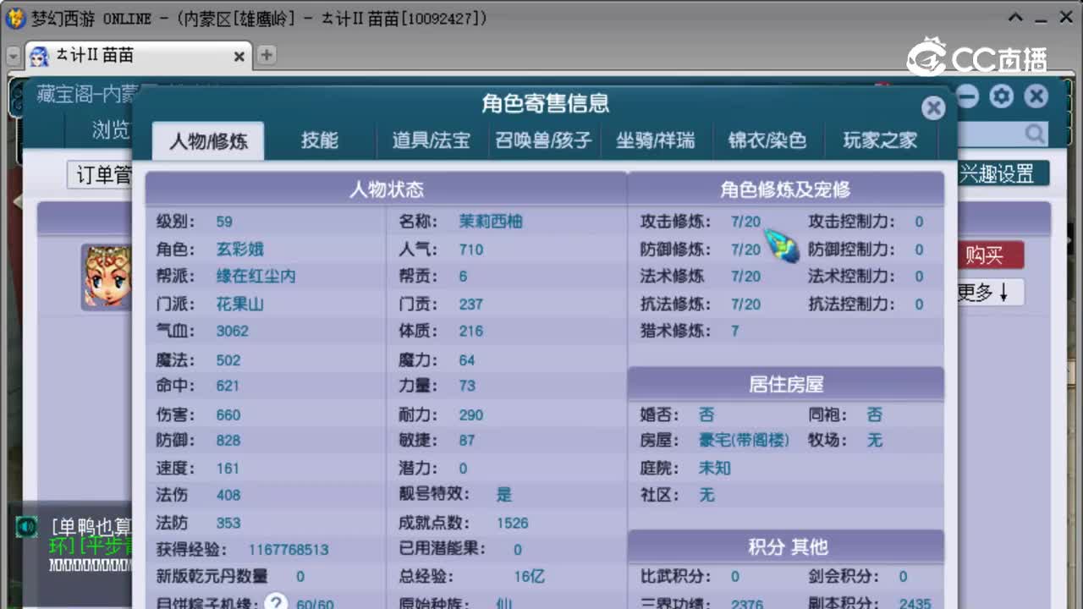Add a new game tab with plus button
Viewport: 1083px width, 609px height.
click(x=267, y=56)
